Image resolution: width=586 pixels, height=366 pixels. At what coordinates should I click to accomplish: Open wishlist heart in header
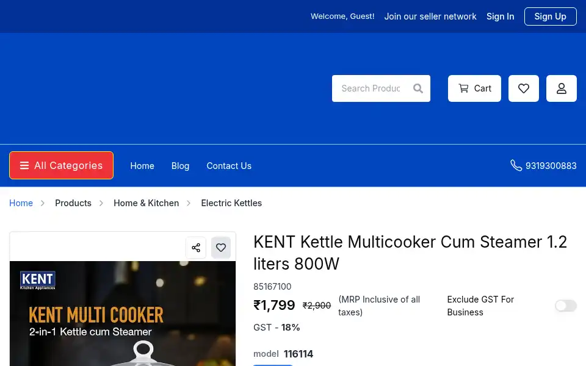pyautogui.click(x=523, y=88)
